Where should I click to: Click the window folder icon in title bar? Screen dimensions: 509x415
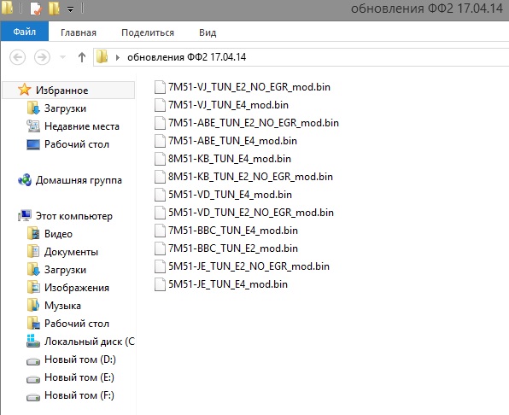7,8
